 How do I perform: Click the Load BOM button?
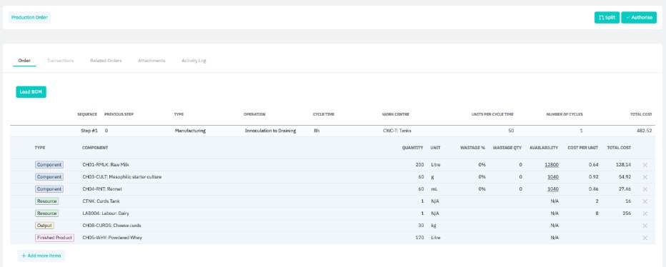point(31,91)
